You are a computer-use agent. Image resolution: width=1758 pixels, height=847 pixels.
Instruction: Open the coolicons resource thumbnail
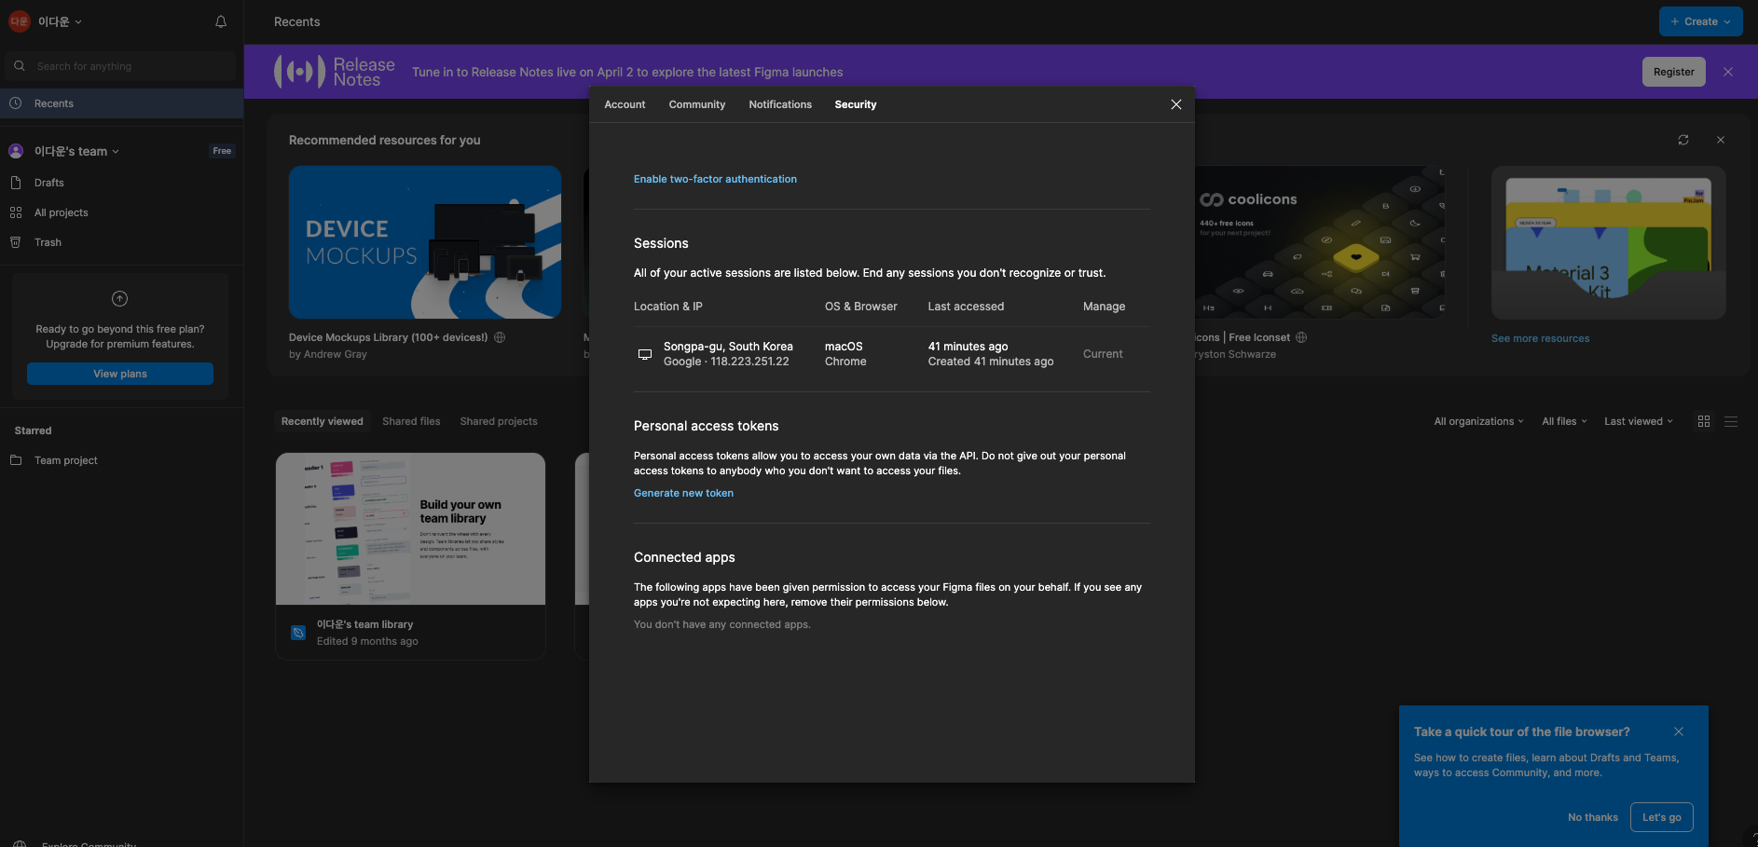point(1320,242)
